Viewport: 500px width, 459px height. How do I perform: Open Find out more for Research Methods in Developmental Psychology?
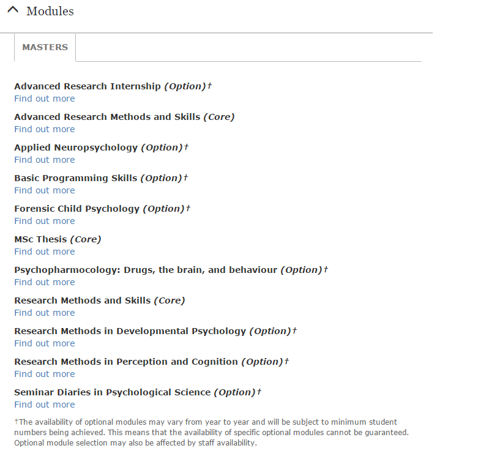(x=45, y=343)
